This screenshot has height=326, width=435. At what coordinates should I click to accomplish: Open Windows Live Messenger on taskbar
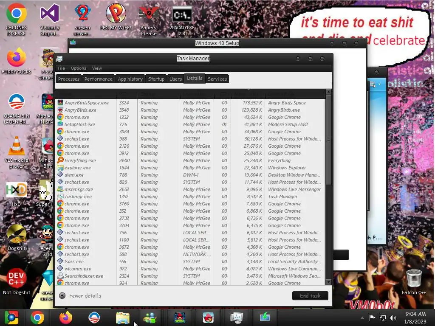(x=150, y=318)
